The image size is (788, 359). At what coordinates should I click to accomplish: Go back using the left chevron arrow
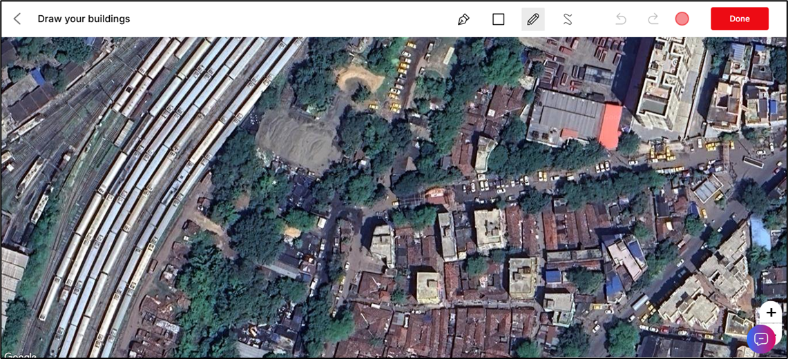(17, 19)
